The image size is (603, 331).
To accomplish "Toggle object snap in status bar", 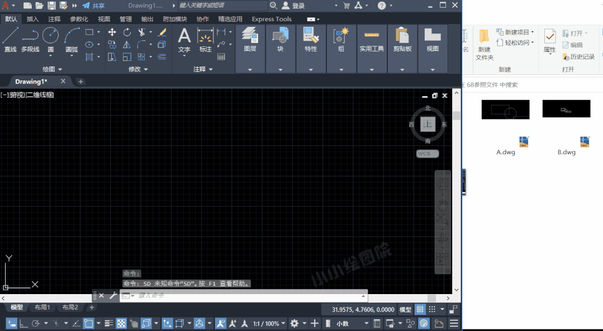I will pos(88,323).
